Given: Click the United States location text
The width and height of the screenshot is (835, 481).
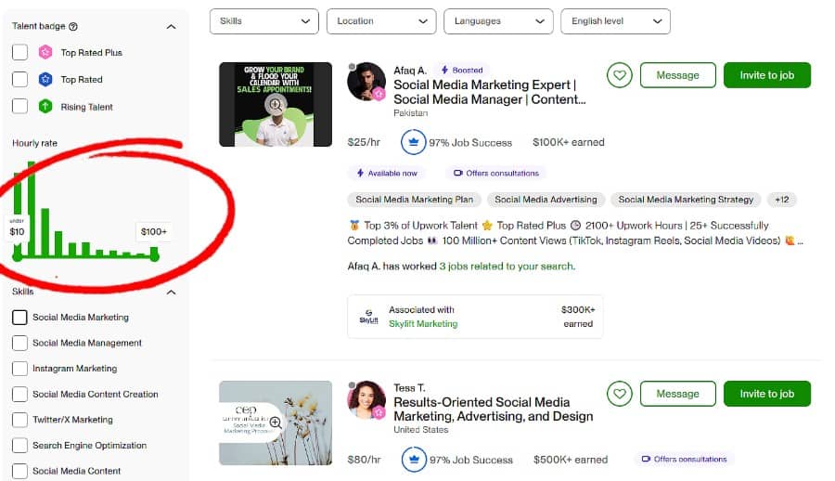Looking at the screenshot, I should (420, 430).
